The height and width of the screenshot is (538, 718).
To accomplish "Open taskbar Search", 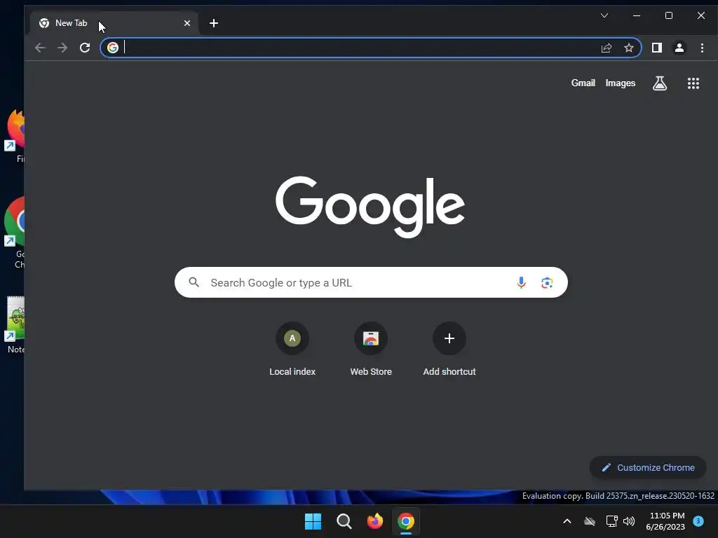I will [344, 521].
